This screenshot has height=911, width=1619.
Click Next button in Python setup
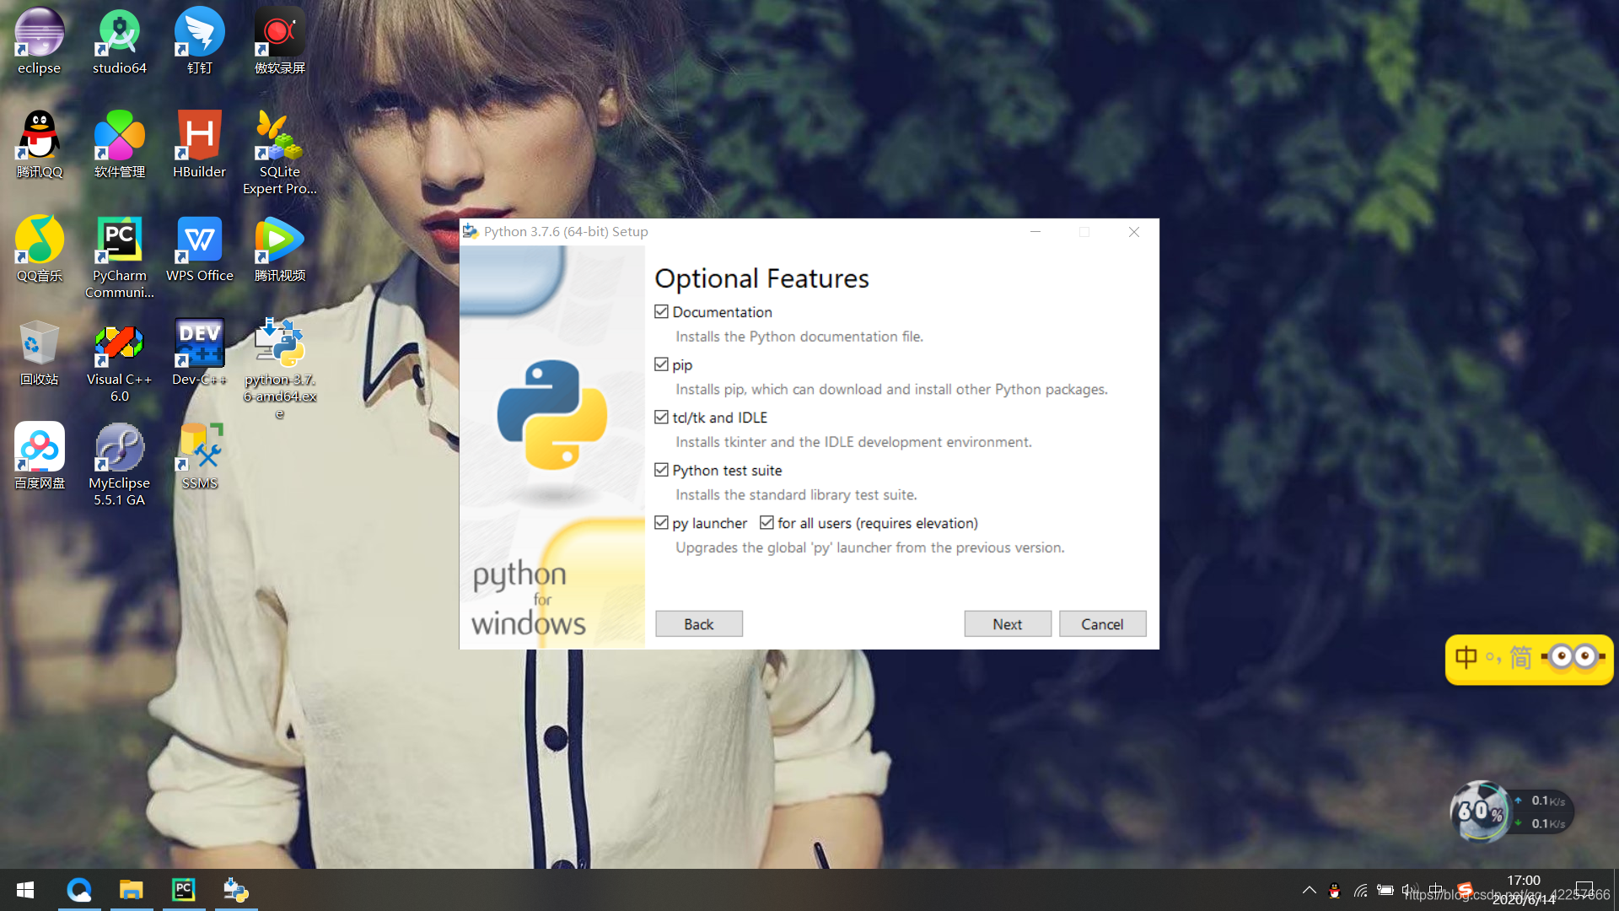coord(1008,623)
